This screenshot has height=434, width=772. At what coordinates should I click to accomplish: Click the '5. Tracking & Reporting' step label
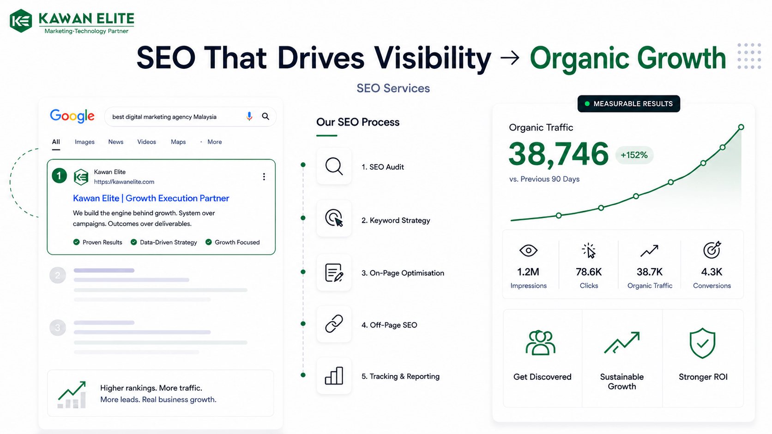(x=400, y=376)
